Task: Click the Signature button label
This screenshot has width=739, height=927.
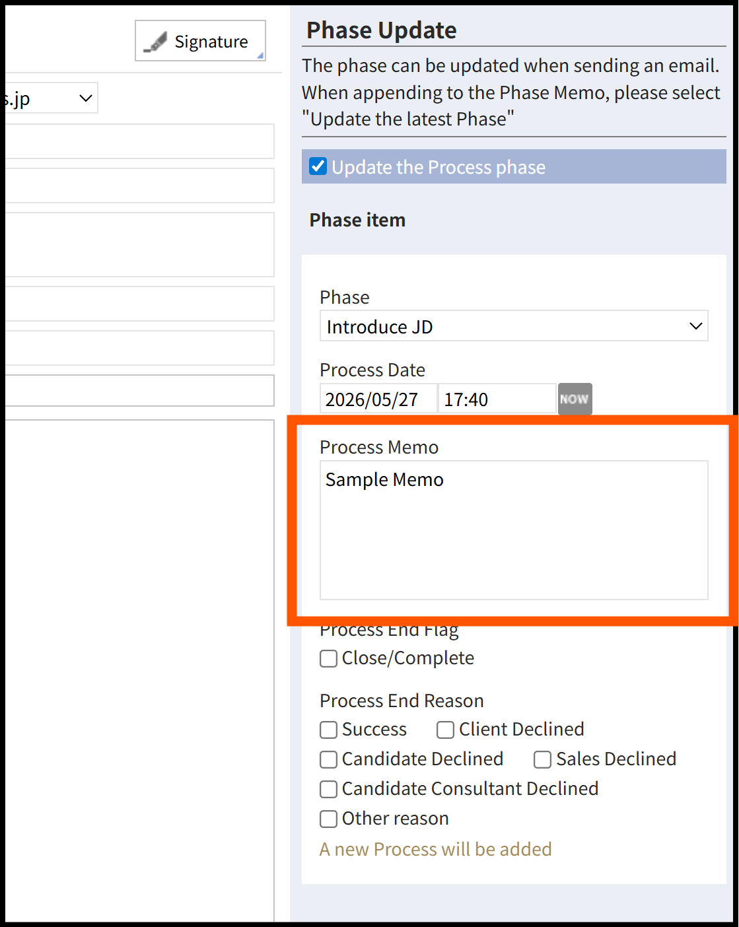Action: (x=211, y=42)
